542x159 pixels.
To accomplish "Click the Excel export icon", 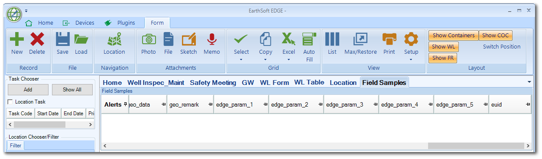I will pos(289,39).
